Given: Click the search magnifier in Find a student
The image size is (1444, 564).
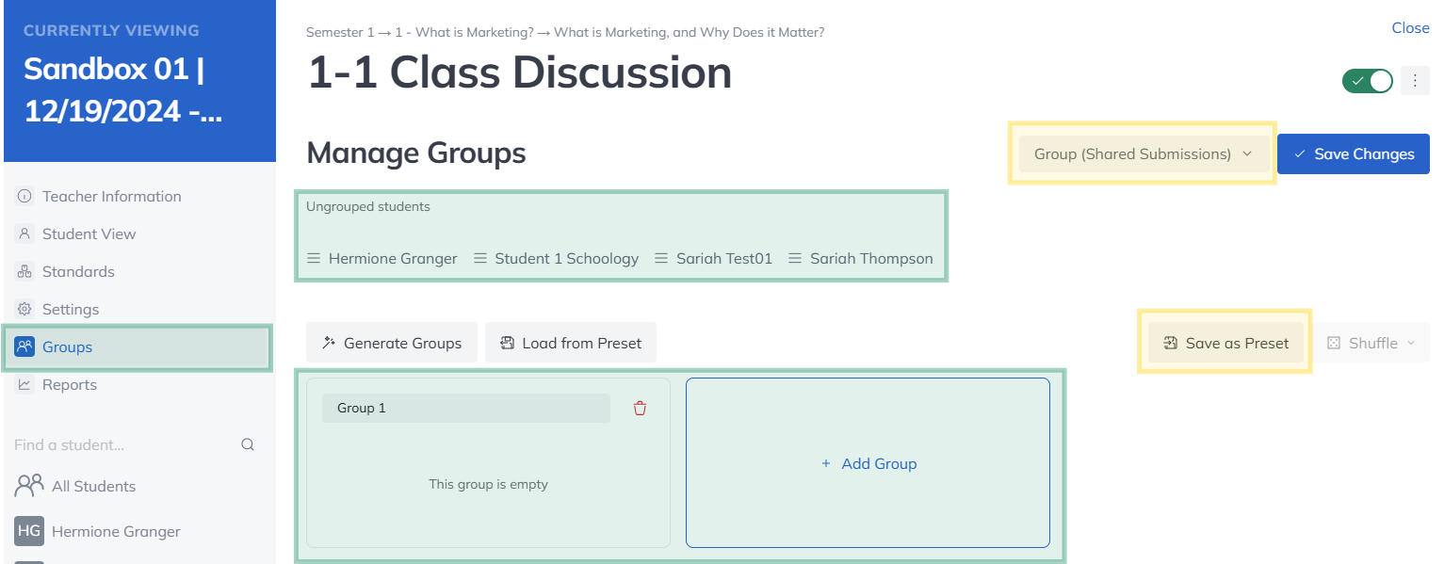Looking at the screenshot, I should pyautogui.click(x=248, y=444).
